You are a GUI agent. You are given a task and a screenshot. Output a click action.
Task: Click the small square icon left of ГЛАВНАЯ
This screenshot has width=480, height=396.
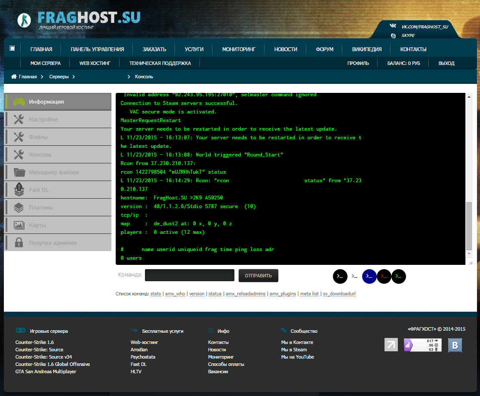tap(12, 48)
